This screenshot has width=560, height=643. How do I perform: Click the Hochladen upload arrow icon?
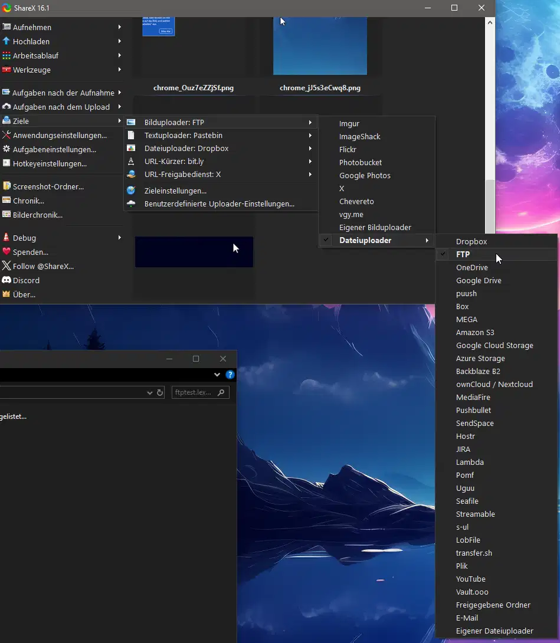click(x=6, y=41)
